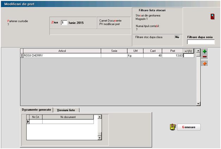Remove row using red minus icon
Screen dimensions: 221x149
(x=205, y=57)
